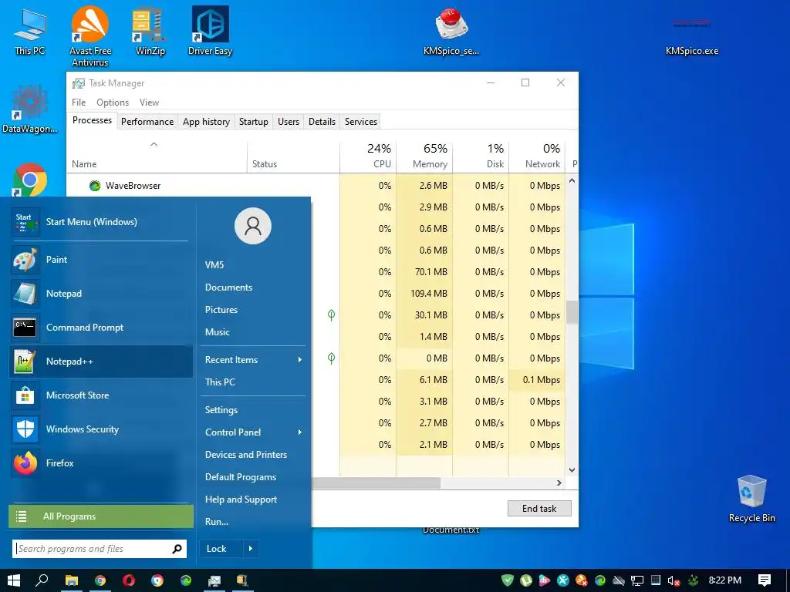The width and height of the screenshot is (790, 592).
Task: Open File Explorer from the taskbar
Action: (x=72, y=580)
